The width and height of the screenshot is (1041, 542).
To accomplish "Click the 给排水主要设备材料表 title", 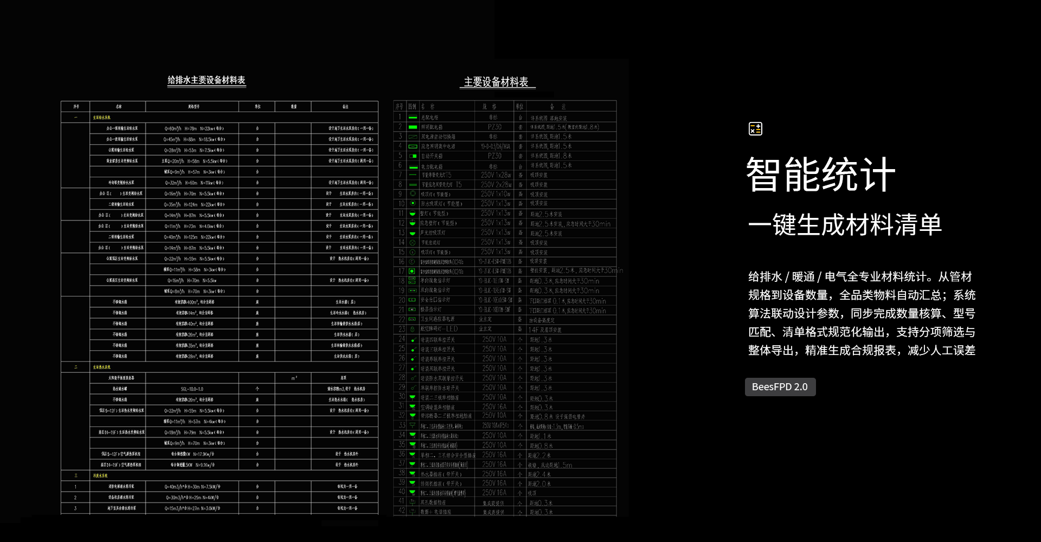I will tap(206, 80).
